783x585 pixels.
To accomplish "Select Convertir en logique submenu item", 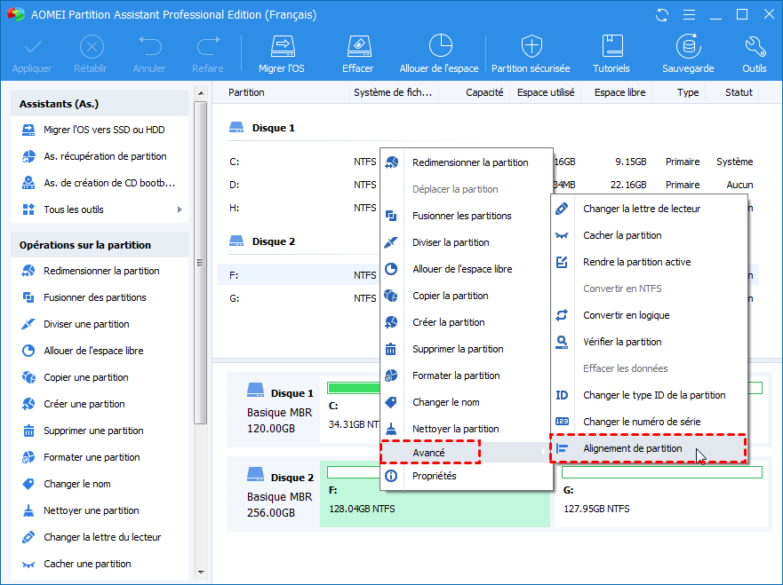I will point(649,315).
